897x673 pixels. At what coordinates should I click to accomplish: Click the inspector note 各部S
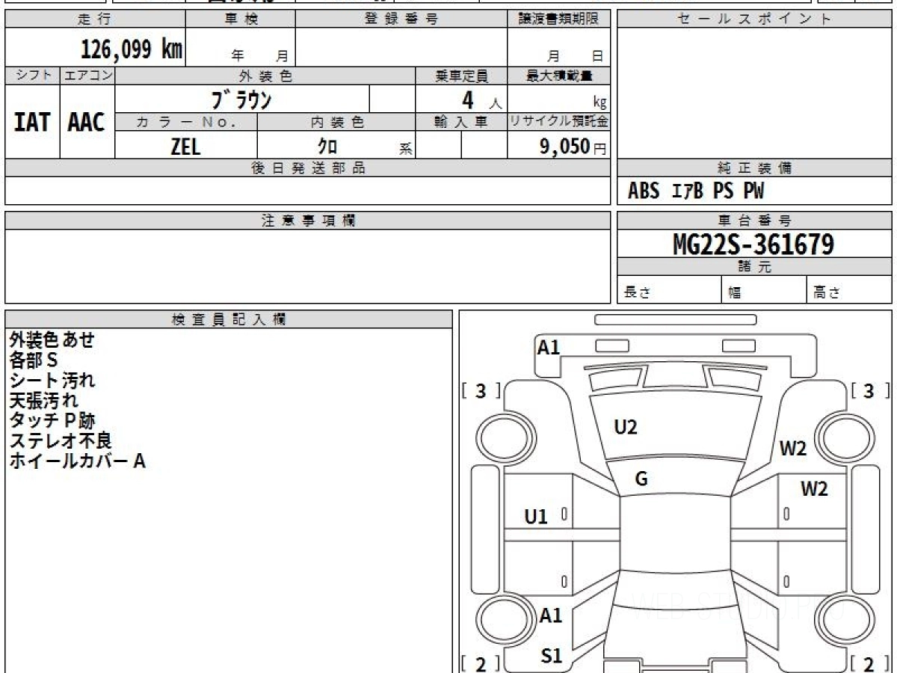(34, 360)
